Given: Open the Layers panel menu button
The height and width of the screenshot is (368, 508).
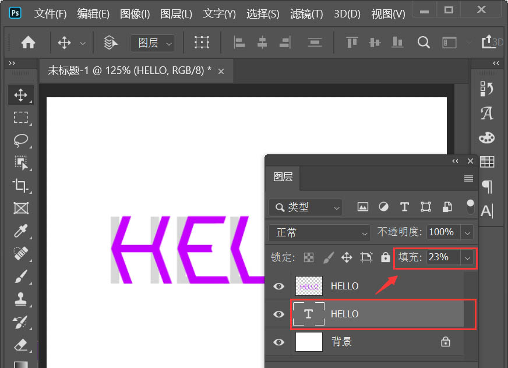Looking at the screenshot, I should tap(468, 179).
